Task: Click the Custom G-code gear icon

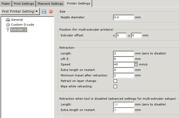Action: [8, 25]
